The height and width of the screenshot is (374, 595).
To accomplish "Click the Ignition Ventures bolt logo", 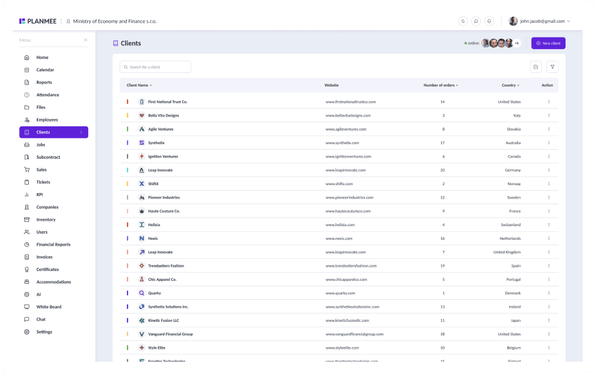I will pyautogui.click(x=142, y=156).
